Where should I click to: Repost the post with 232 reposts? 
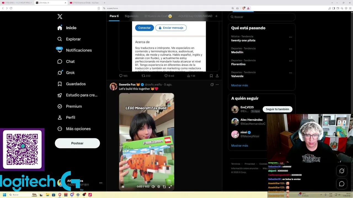[146, 76]
